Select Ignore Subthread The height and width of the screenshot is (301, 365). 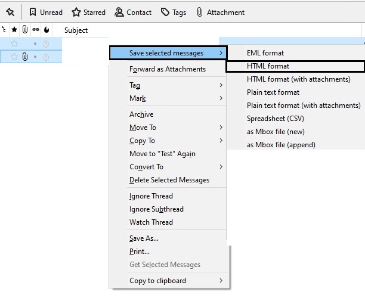tap(168, 209)
